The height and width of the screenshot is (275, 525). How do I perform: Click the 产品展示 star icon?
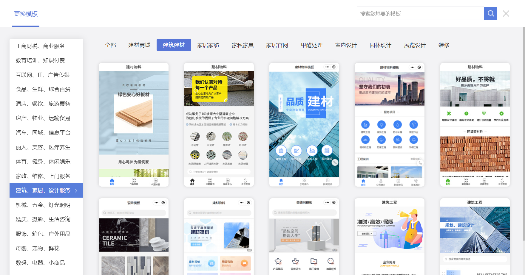coord(278,262)
